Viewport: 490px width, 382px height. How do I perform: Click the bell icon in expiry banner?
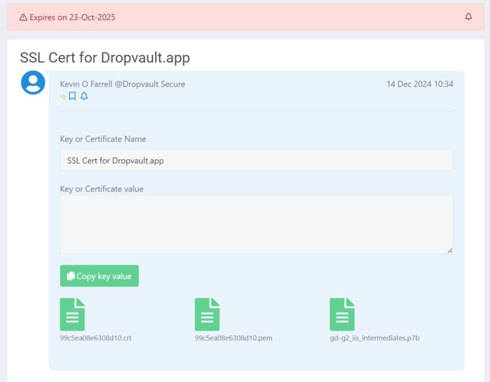[468, 17]
